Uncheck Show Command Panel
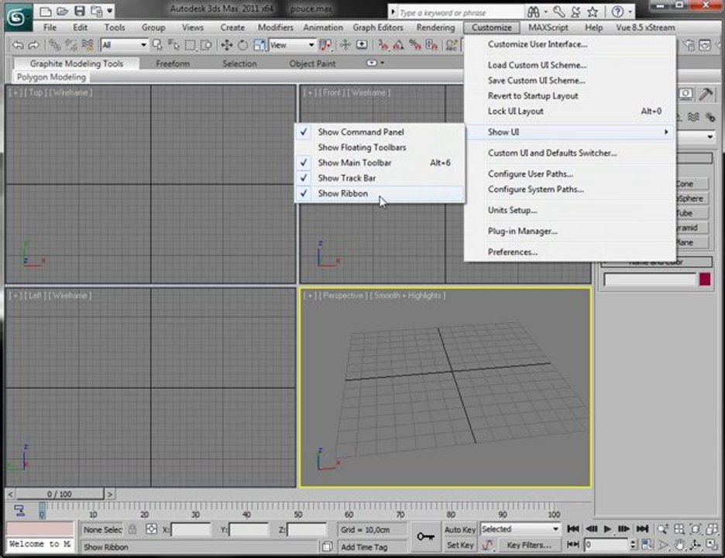The width and height of the screenshot is (725, 558). click(380, 132)
